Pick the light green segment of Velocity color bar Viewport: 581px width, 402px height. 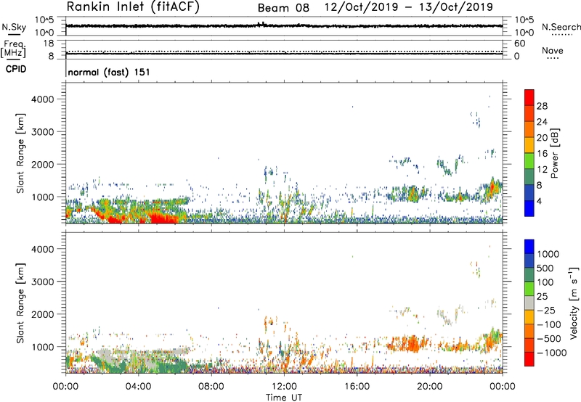click(x=529, y=290)
